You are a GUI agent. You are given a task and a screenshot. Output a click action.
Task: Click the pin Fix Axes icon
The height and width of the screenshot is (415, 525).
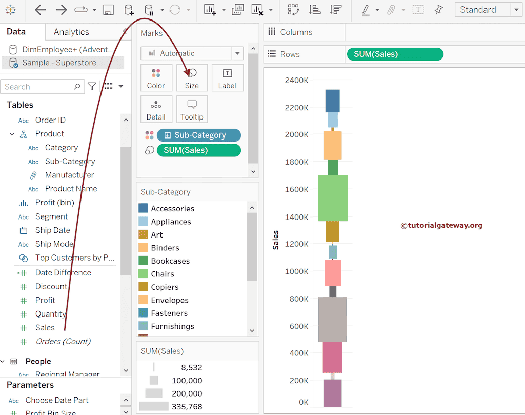click(438, 10)
